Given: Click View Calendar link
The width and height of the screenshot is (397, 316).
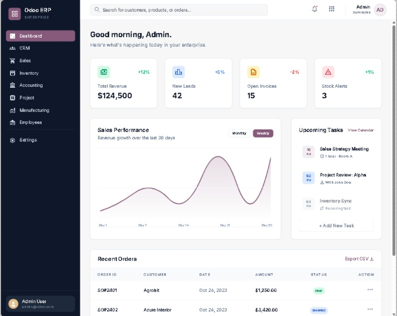Looking at the screenshot, I should (360, 130).
